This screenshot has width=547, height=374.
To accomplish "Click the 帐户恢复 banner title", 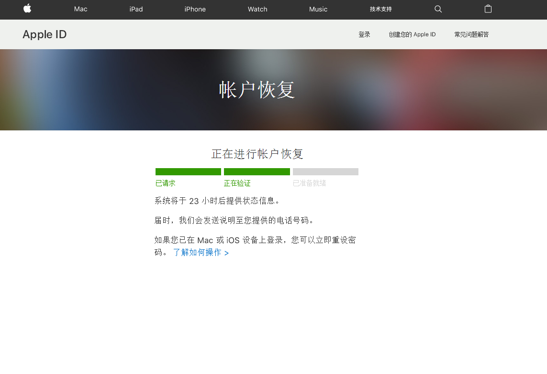I will tap(257, 90).
